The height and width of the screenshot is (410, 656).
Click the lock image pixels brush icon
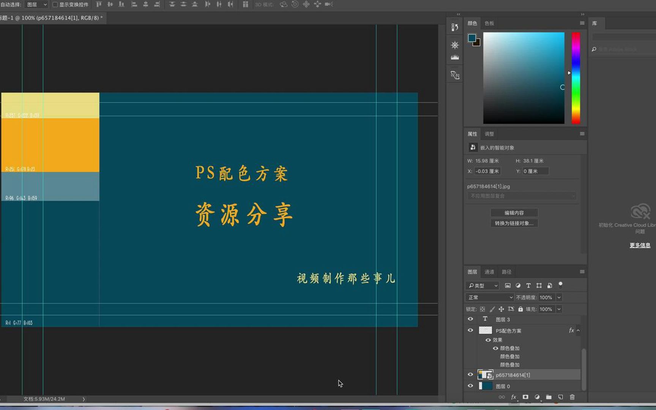[x=492, y=309]
